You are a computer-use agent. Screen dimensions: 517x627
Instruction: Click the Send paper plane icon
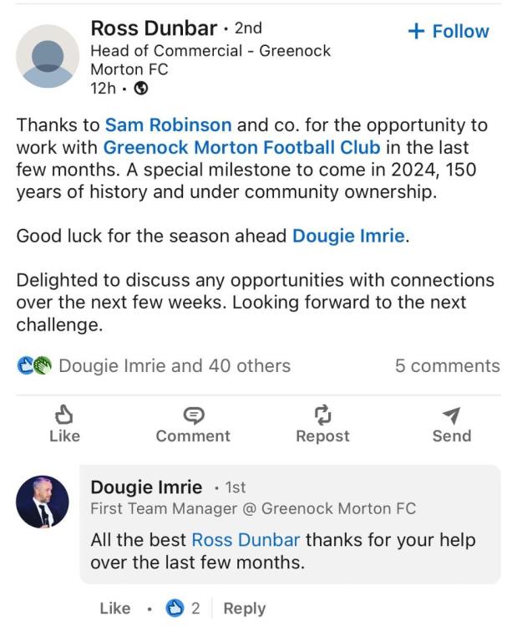[x=451, y=414]
